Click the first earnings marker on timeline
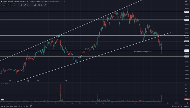Viewport: 190px width, 108px height. pos(10,81)
